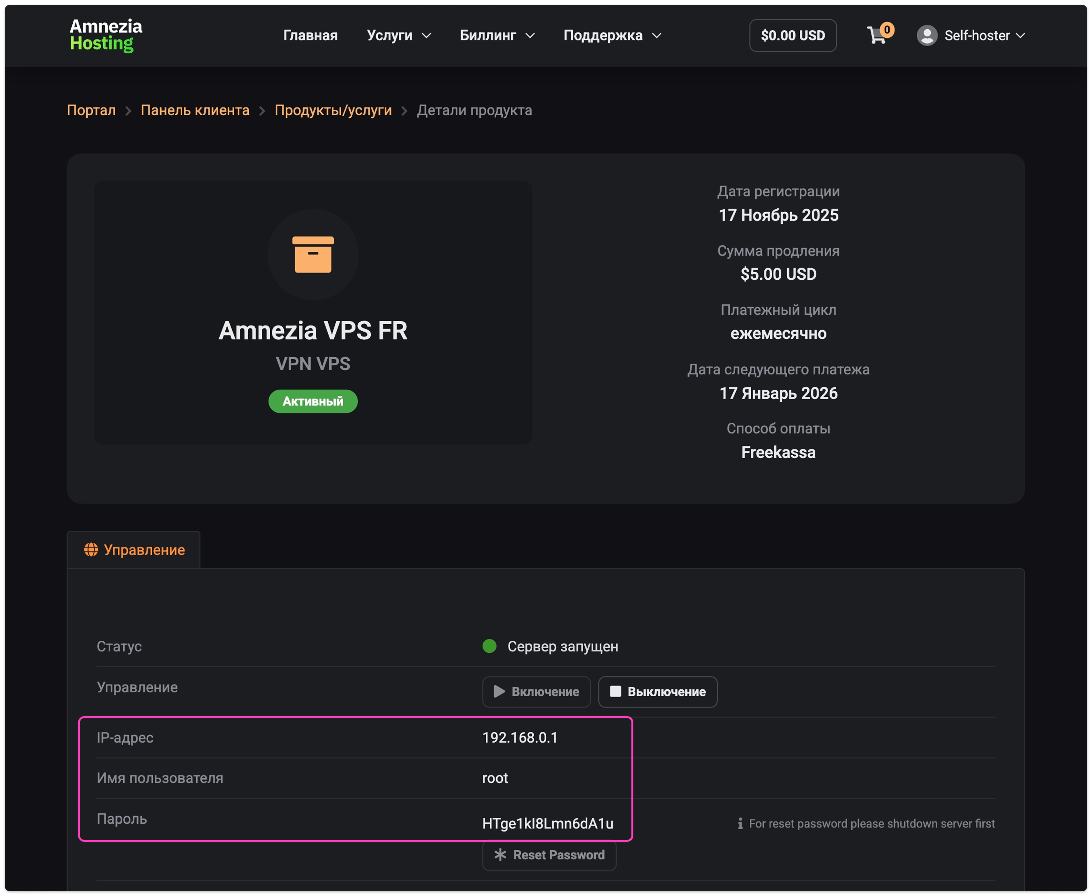The height and width of the screenshot is (896, 1092).
Task: Open the Панель клиента breadcrumb link
Action: coord(195,110)
